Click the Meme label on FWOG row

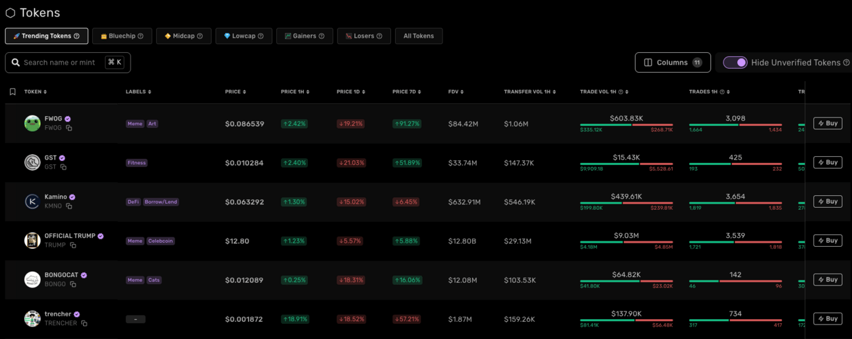coord(135,124)
